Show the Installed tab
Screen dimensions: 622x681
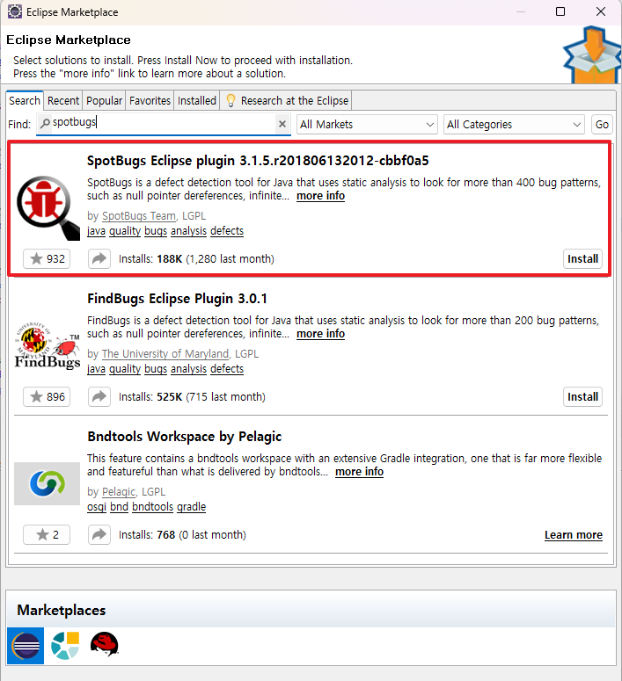(196, 101)
